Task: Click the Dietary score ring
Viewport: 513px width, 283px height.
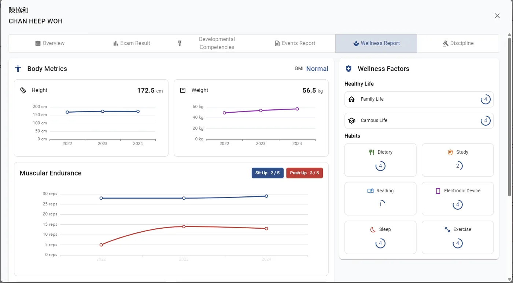Action: [380, 166]
